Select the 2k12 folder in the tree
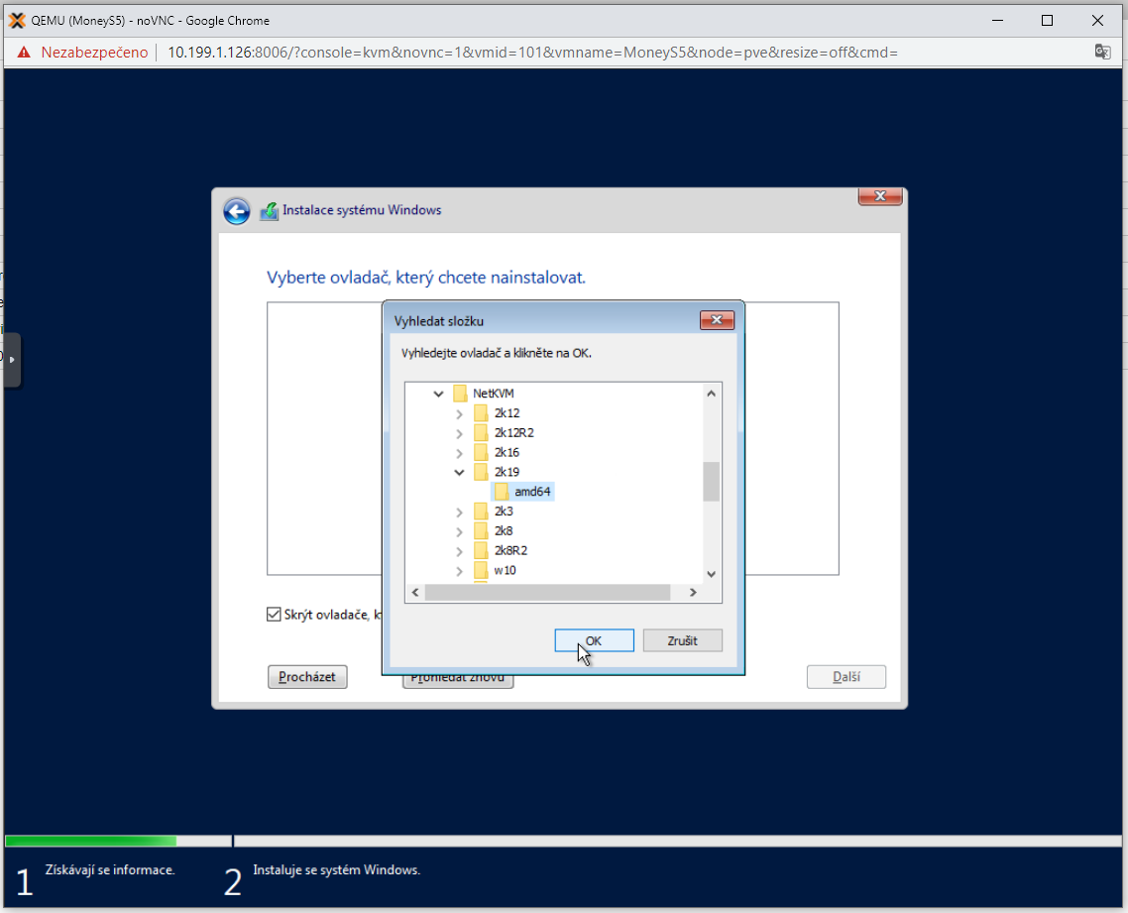The width and height of the screenshot is (1128, 913). click(507, 413)
